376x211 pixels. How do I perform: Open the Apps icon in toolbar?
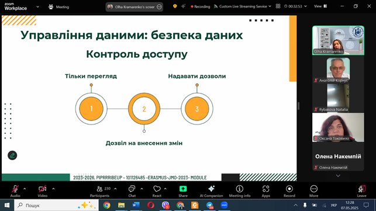point(265,189)
